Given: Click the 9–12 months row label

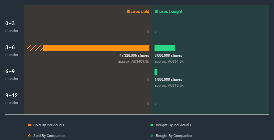Looking at the screenshot, I should coord(12,99).
